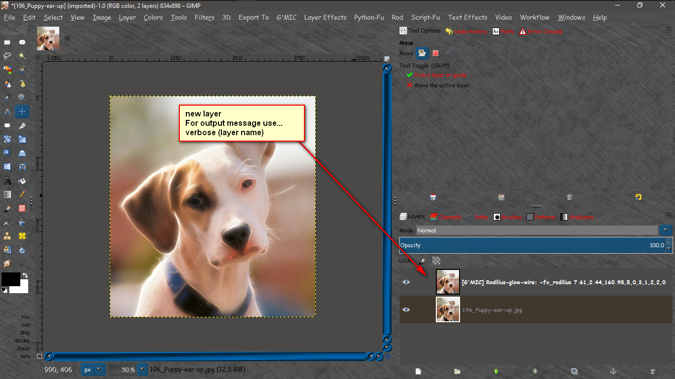675x379 pixels.
Task: Select the Fuzzy Select tool
Action: click(x=22, y=56)
